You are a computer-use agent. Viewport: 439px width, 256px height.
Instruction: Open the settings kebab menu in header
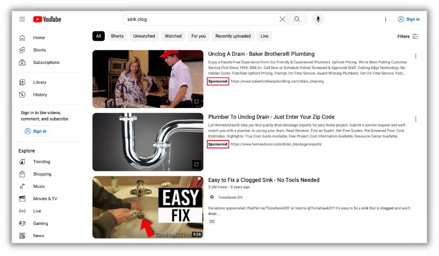tap(386, 19)
